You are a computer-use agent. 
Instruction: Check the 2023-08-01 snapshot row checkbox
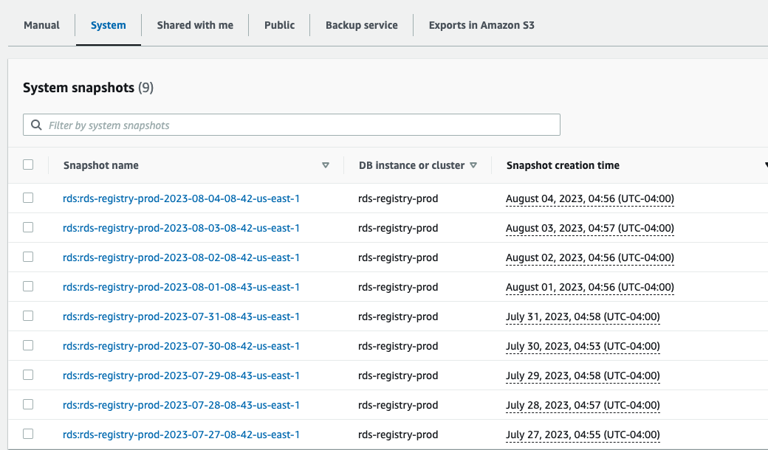[28, 286]
